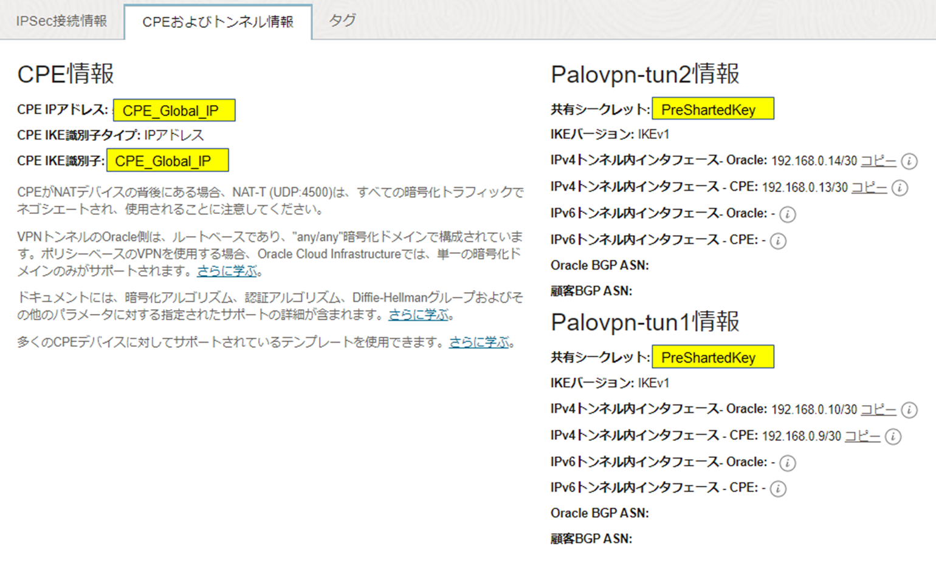The width and height of the screenshot is (936, 563).
Task: Open info icon for tun2 IPv4 CPE interface
Action: click(900, 188)
